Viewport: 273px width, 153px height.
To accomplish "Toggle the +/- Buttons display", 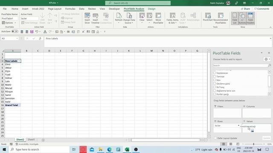I will click(x=242, y=18).
